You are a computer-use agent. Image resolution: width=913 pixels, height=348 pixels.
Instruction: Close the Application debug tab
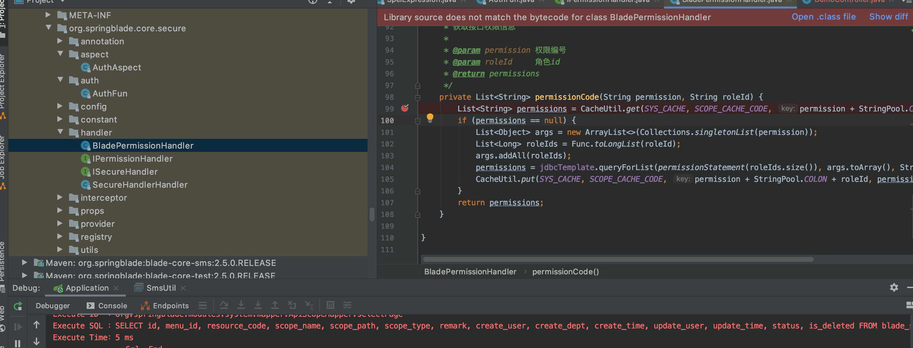click(116, 288)
